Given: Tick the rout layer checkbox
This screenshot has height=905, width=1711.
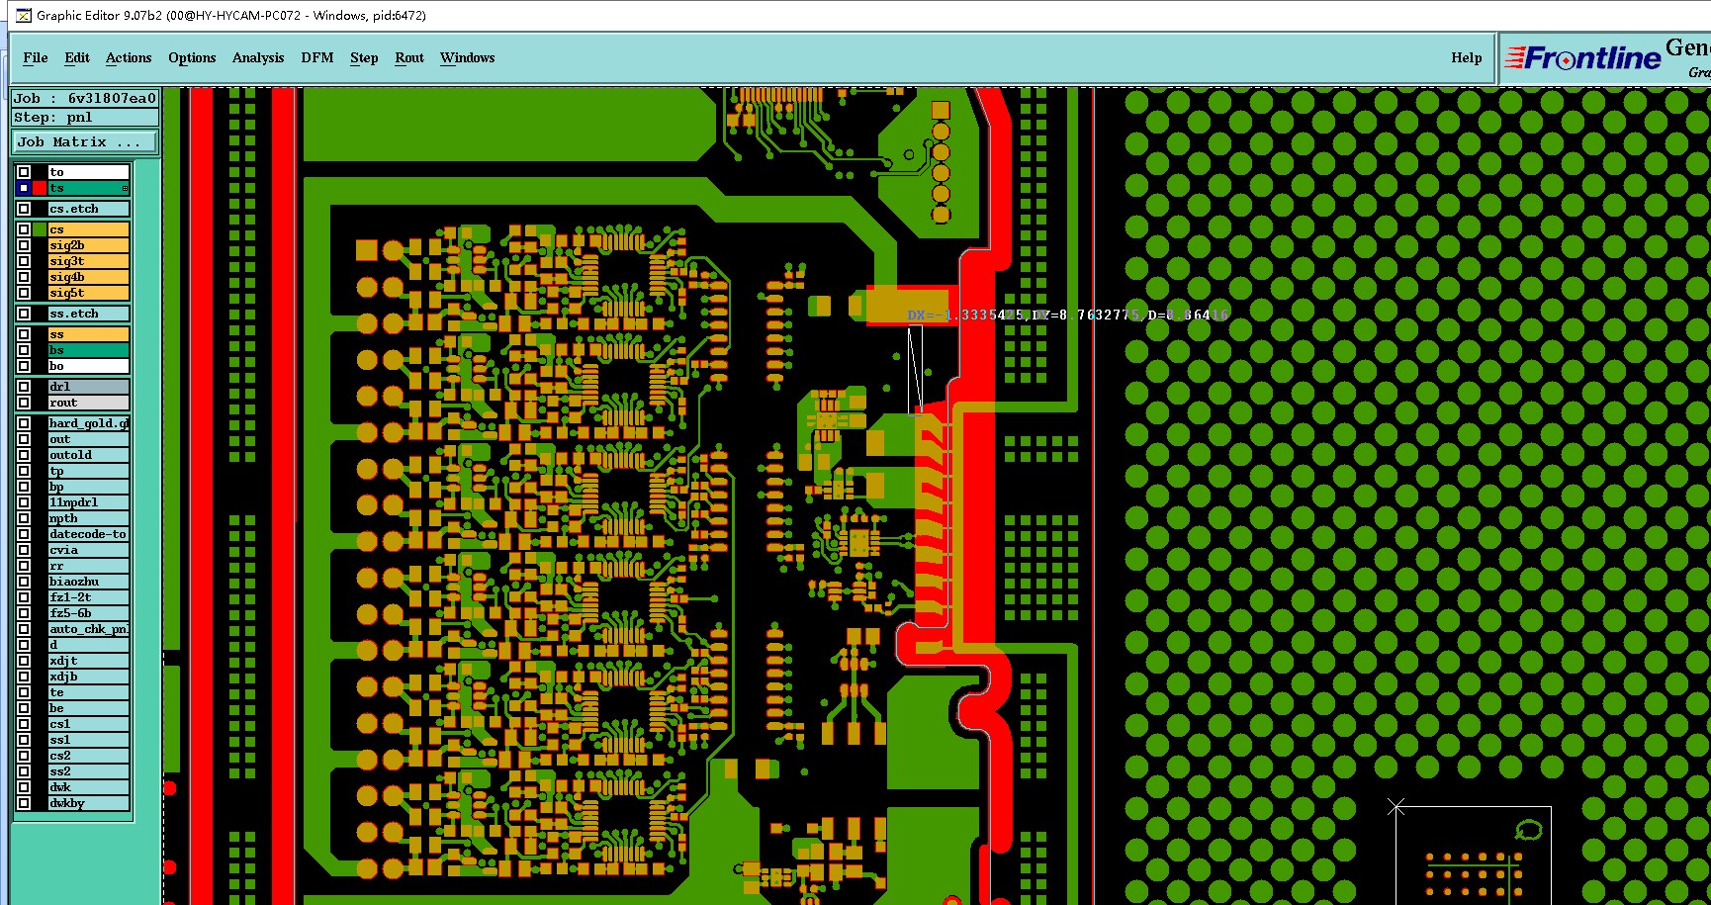Looking at the screenshot, I should (24, 403).
